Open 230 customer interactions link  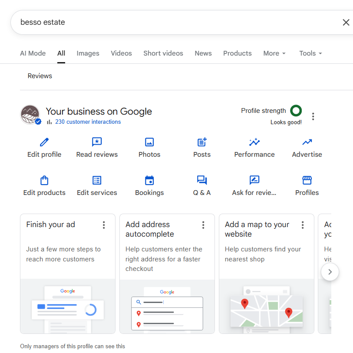tap(88, 122)
